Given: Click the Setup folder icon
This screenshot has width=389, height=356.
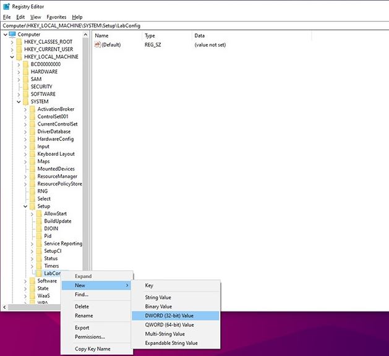Looking at the screenshot, I should 33,206.
